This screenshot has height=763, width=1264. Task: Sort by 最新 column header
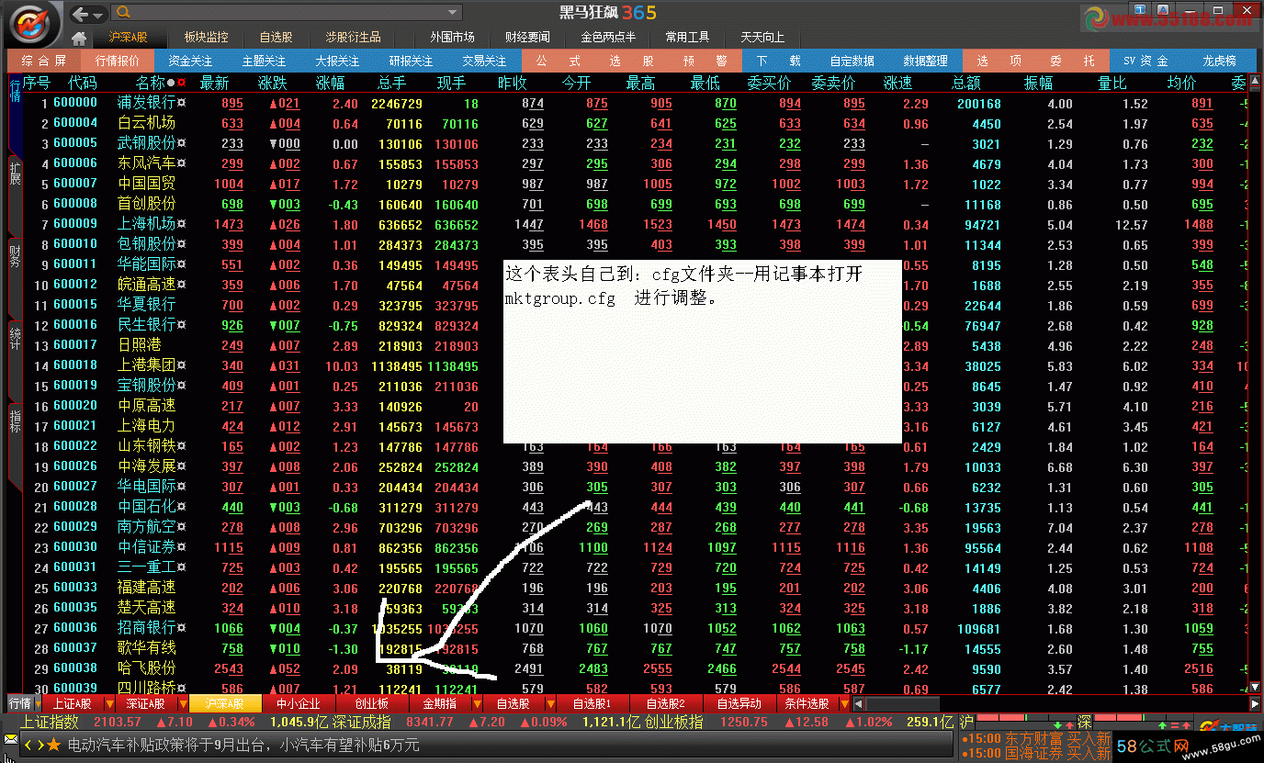(214, 84)
